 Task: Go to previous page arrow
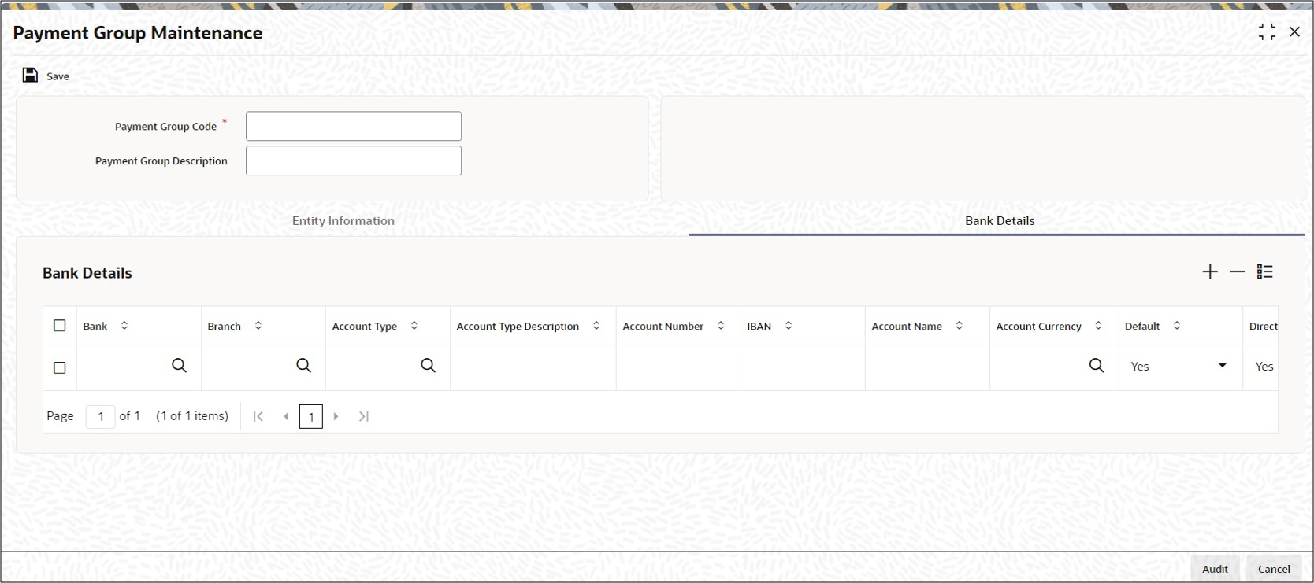click(286, 416)
